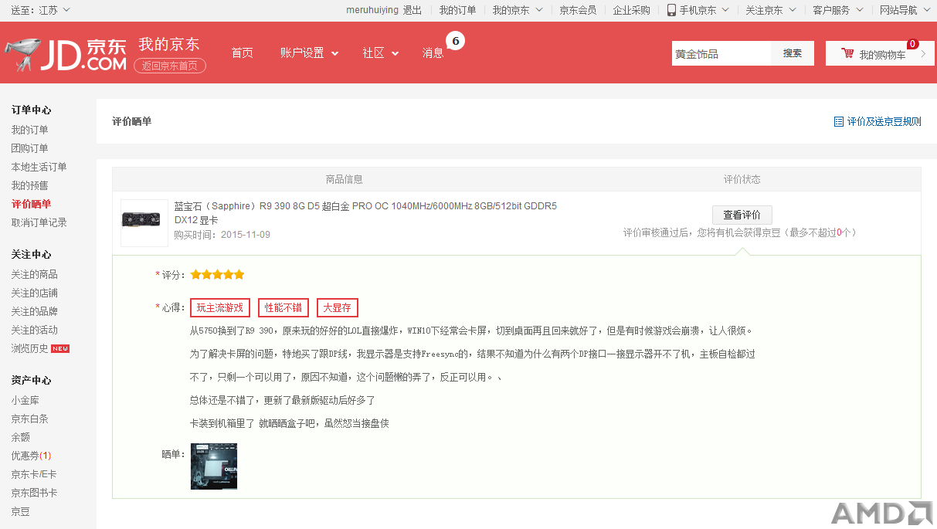Open the 京东会员 link
This screenshot has height=529, width=937.
point(578,10)
